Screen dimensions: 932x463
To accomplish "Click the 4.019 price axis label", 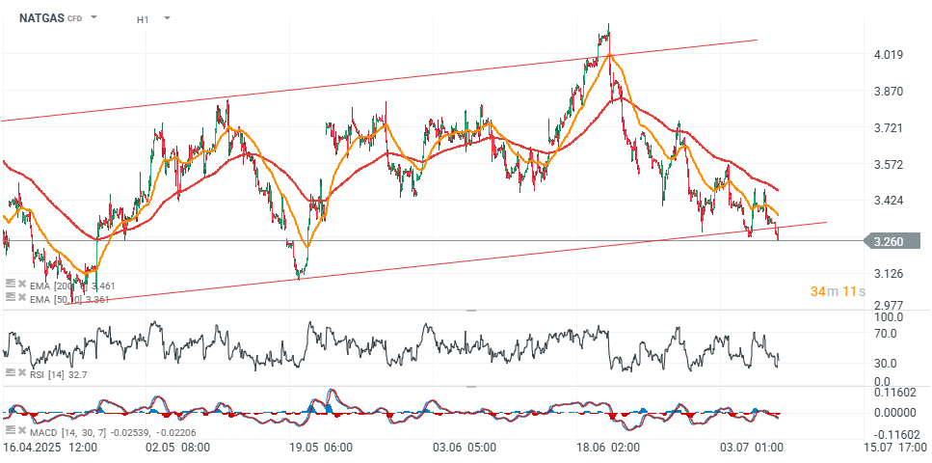I will point(888,55).
